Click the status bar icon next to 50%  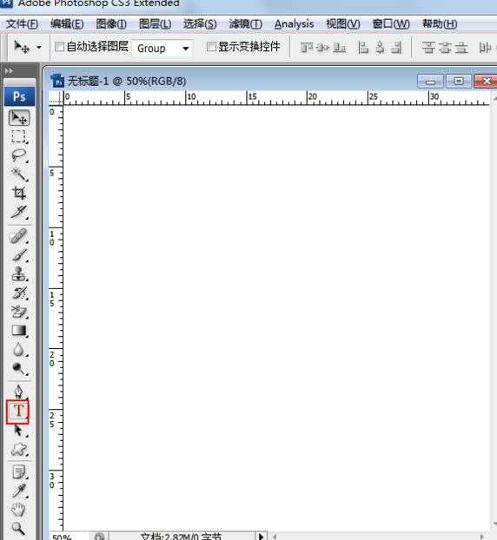pyautogui.click(x=99, y=537)
